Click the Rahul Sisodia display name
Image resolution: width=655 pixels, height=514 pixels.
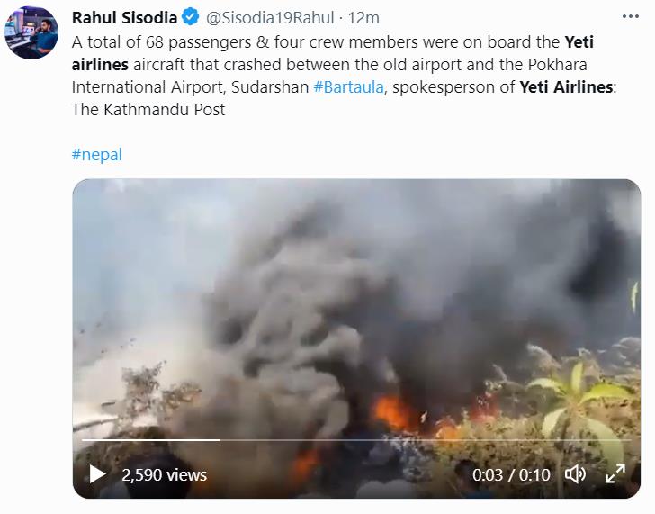coord(124,17)
